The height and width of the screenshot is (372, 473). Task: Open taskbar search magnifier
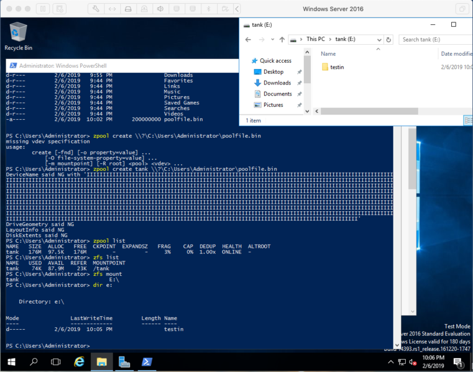point(34,361)
